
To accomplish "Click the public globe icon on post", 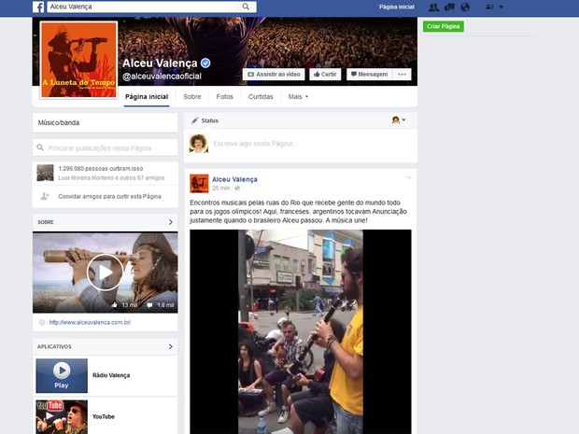I will tap(237, 189).
